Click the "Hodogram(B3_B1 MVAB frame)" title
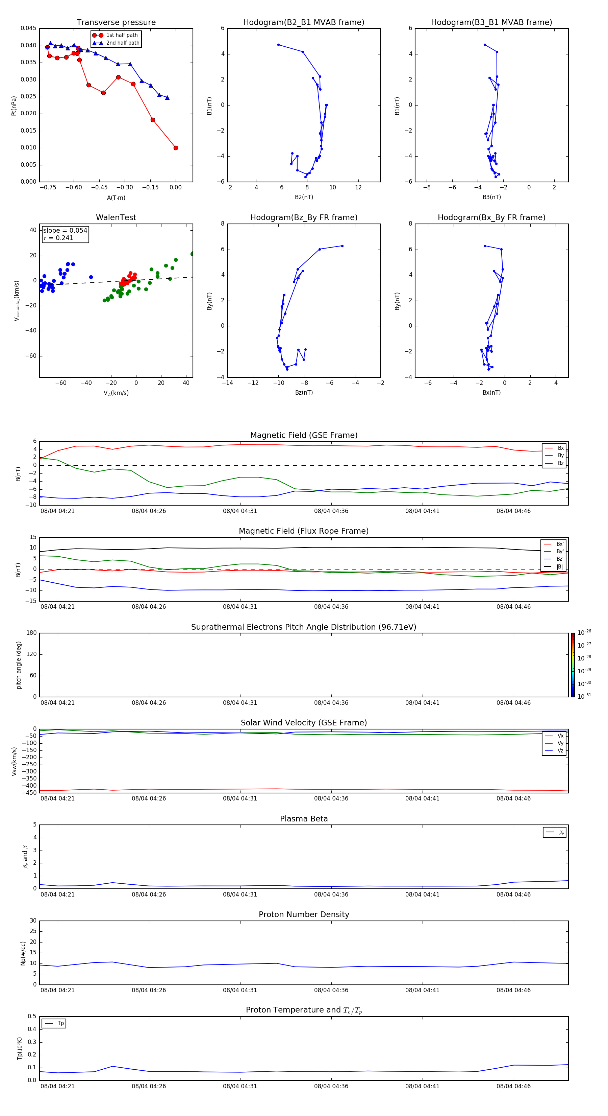Screen dimensions: 608x1116 tap(491, 23)
